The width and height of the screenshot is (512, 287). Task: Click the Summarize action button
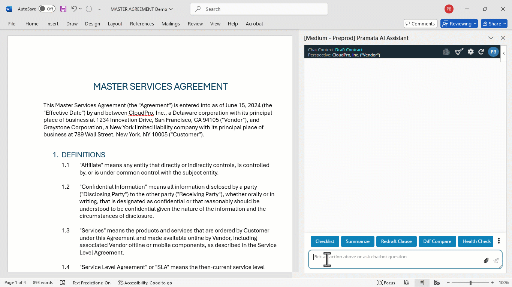[358, 241]
